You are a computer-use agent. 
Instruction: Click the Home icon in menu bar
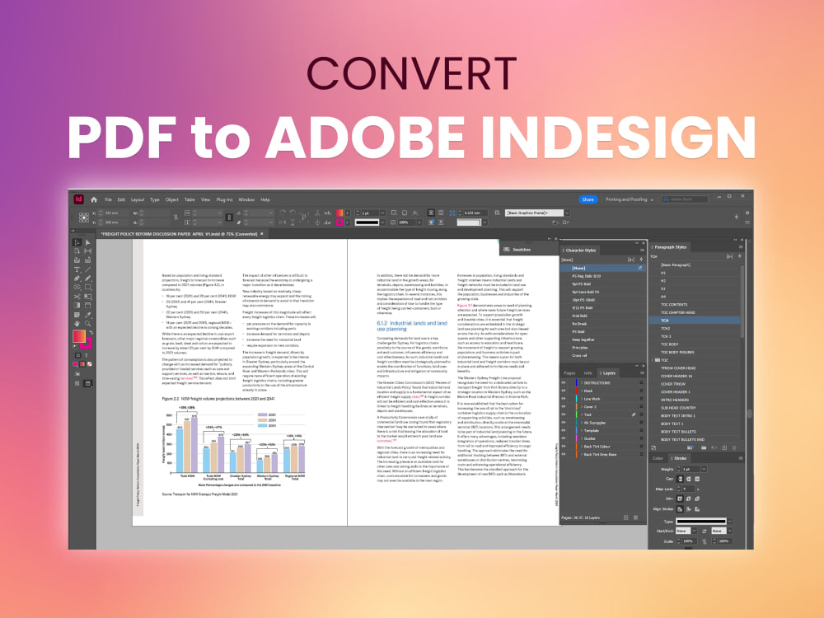tap(94, 199)
